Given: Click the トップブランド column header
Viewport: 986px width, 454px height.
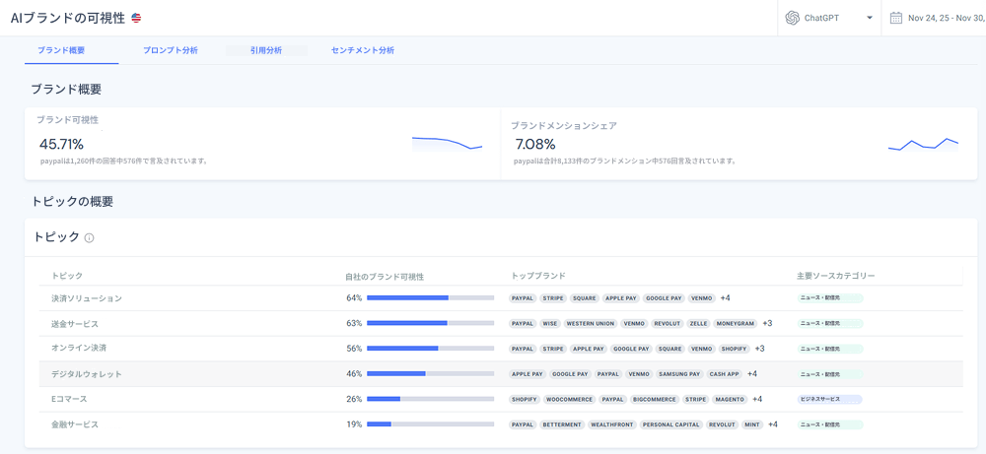Looking at the screenshot, I should 538,276.
